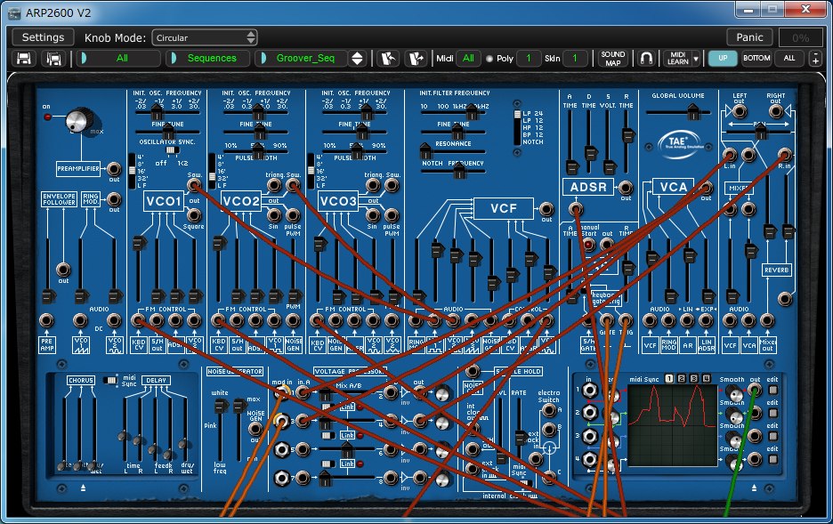Toggle the first Link switch in Voltage Processor
This screenshot has height=524, width=833.
pos(329,407)
